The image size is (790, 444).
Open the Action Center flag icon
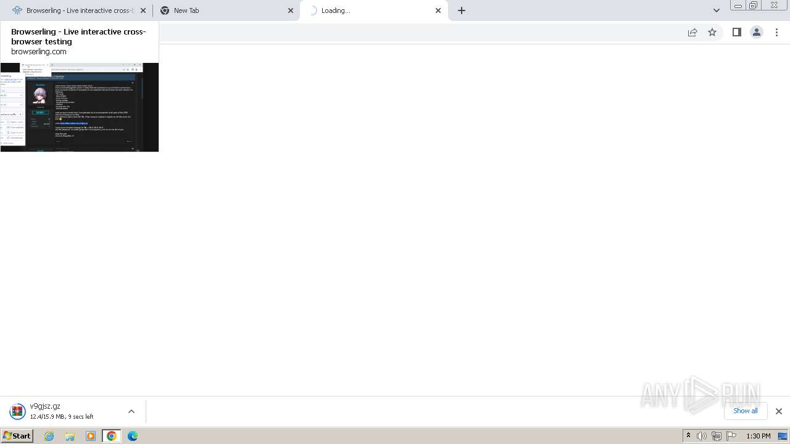tap(731, 436)
